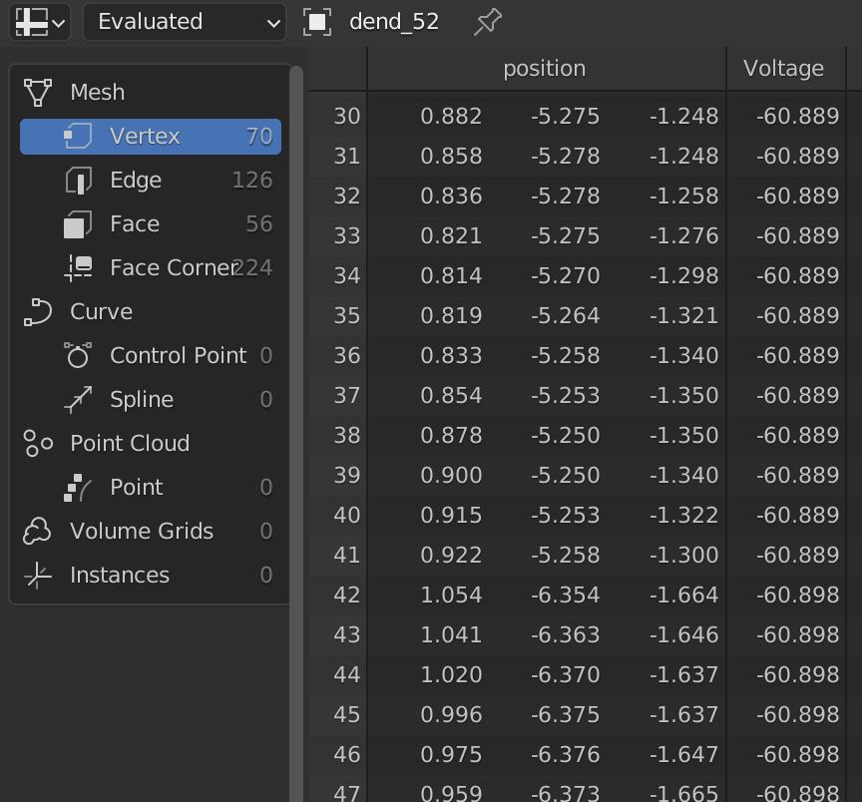Click the object icon beside dend_52
Screen dimensions: 862x802
(x=317, y=22)
